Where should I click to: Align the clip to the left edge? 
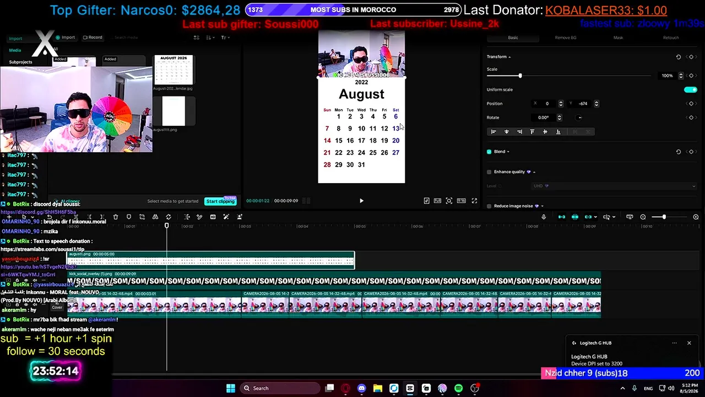[x=493, y=132]
